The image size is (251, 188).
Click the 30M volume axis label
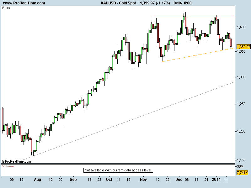point(240,167)
